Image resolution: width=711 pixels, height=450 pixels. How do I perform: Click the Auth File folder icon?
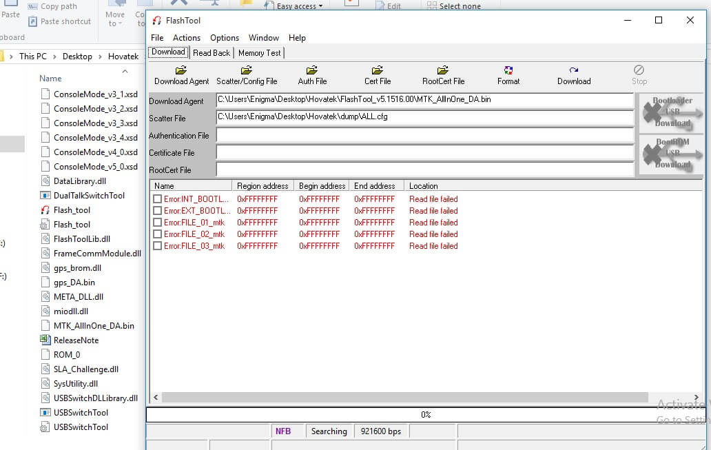pyautogui.click(x=312, y=70)
